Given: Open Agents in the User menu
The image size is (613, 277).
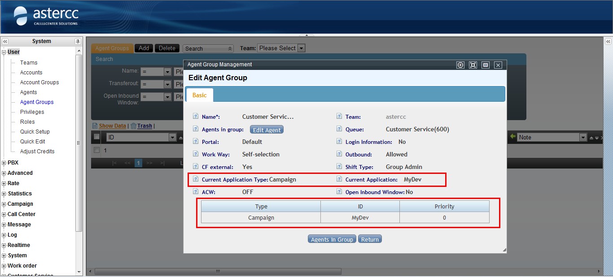Looking at the screenshot, I should coord(28,92).
